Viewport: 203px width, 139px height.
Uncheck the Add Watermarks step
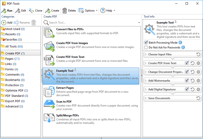187,81
